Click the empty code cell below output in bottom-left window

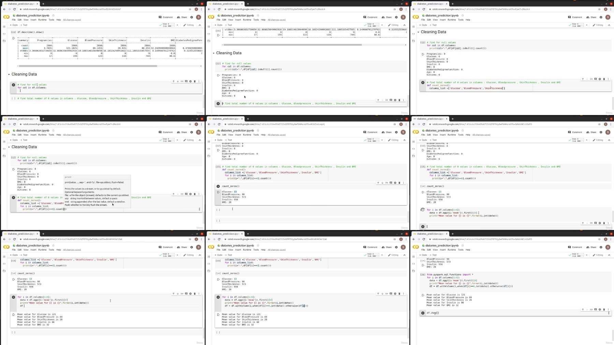tap(107, 332)
